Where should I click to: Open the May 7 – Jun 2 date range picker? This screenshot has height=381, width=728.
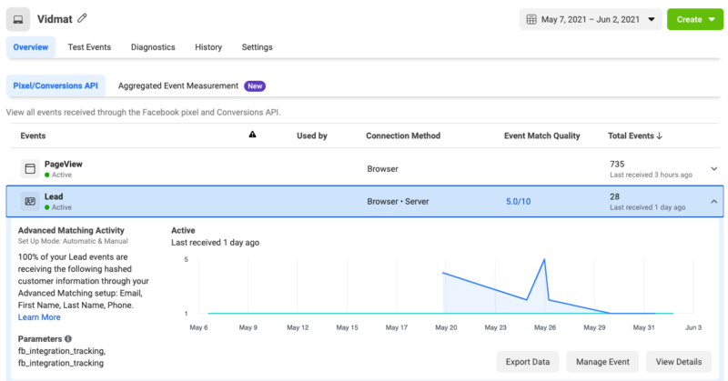click(x=591, y=19)
